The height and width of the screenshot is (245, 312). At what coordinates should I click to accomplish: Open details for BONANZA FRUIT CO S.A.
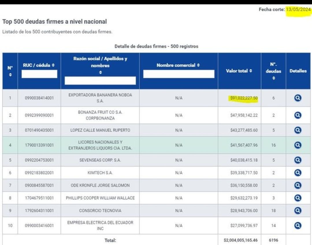click(298, 115)
